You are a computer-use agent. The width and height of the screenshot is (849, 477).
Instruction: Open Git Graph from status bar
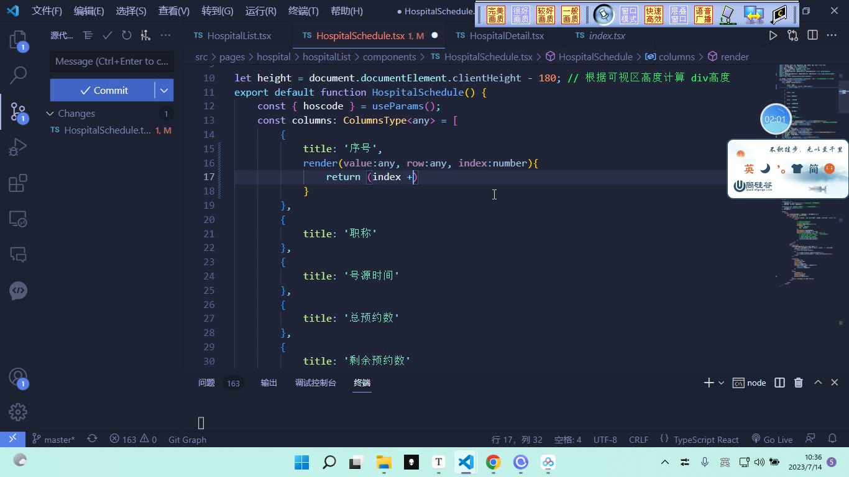coord(187,439)
